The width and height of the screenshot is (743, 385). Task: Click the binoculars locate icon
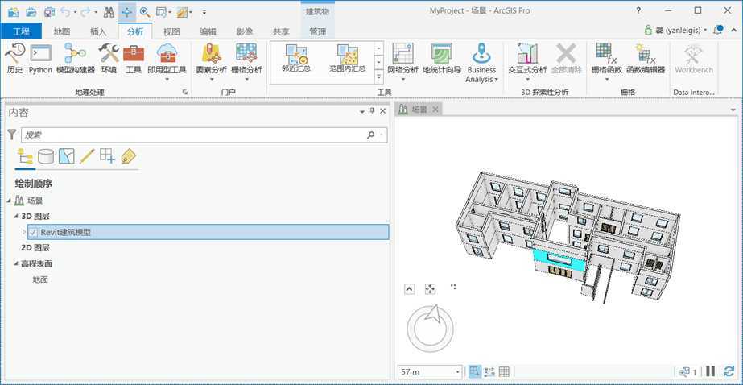[x=109, y=12]
